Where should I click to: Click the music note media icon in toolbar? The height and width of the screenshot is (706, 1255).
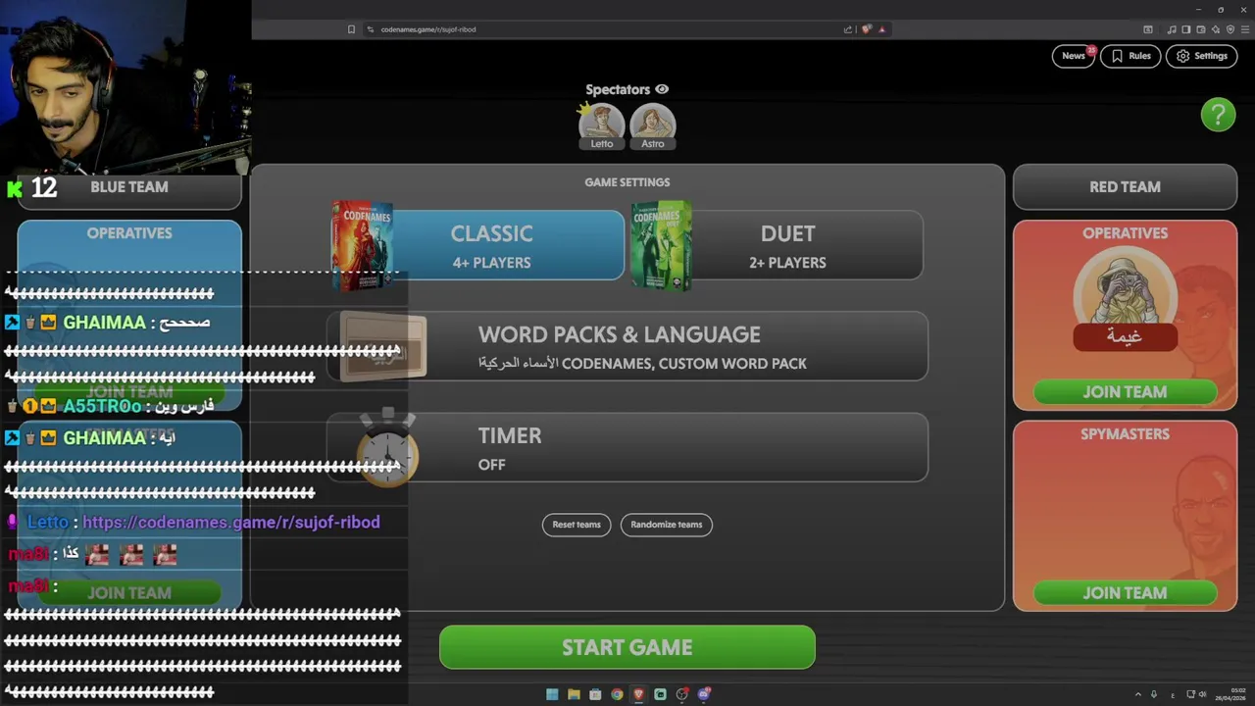coord(1172,29)
